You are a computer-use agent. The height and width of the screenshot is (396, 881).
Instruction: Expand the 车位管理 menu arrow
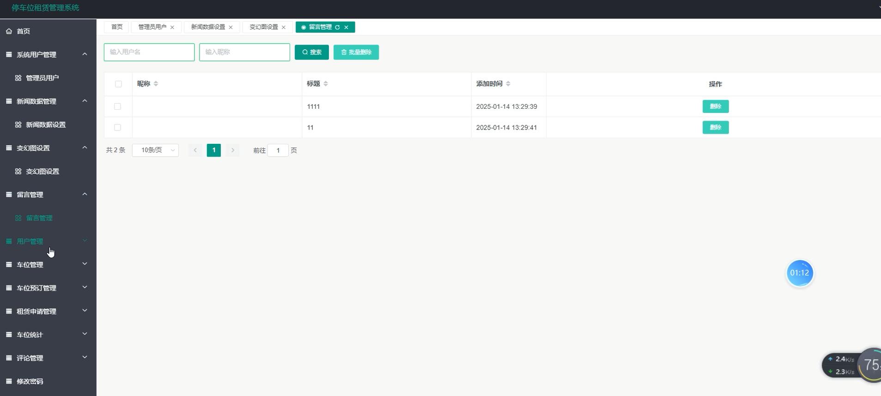[85, 264]
